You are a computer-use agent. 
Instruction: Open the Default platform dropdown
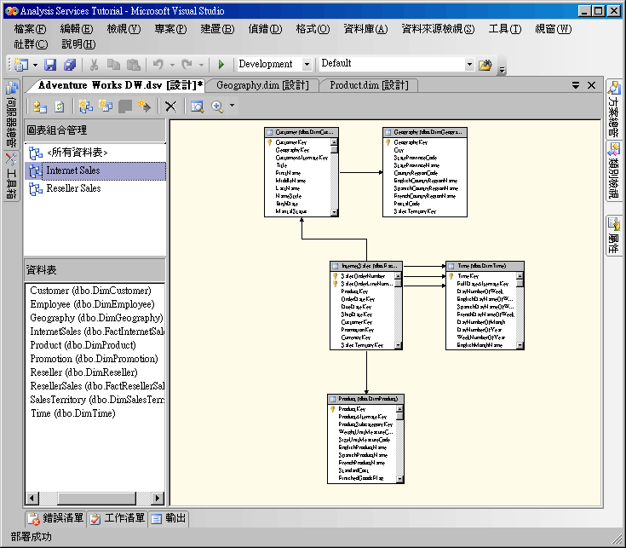(x=469, y=64)
